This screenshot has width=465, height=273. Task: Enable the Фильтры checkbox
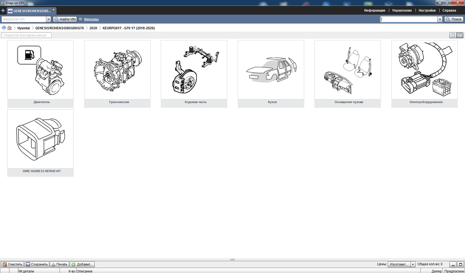pyautogui.click(x=81, y=19)
